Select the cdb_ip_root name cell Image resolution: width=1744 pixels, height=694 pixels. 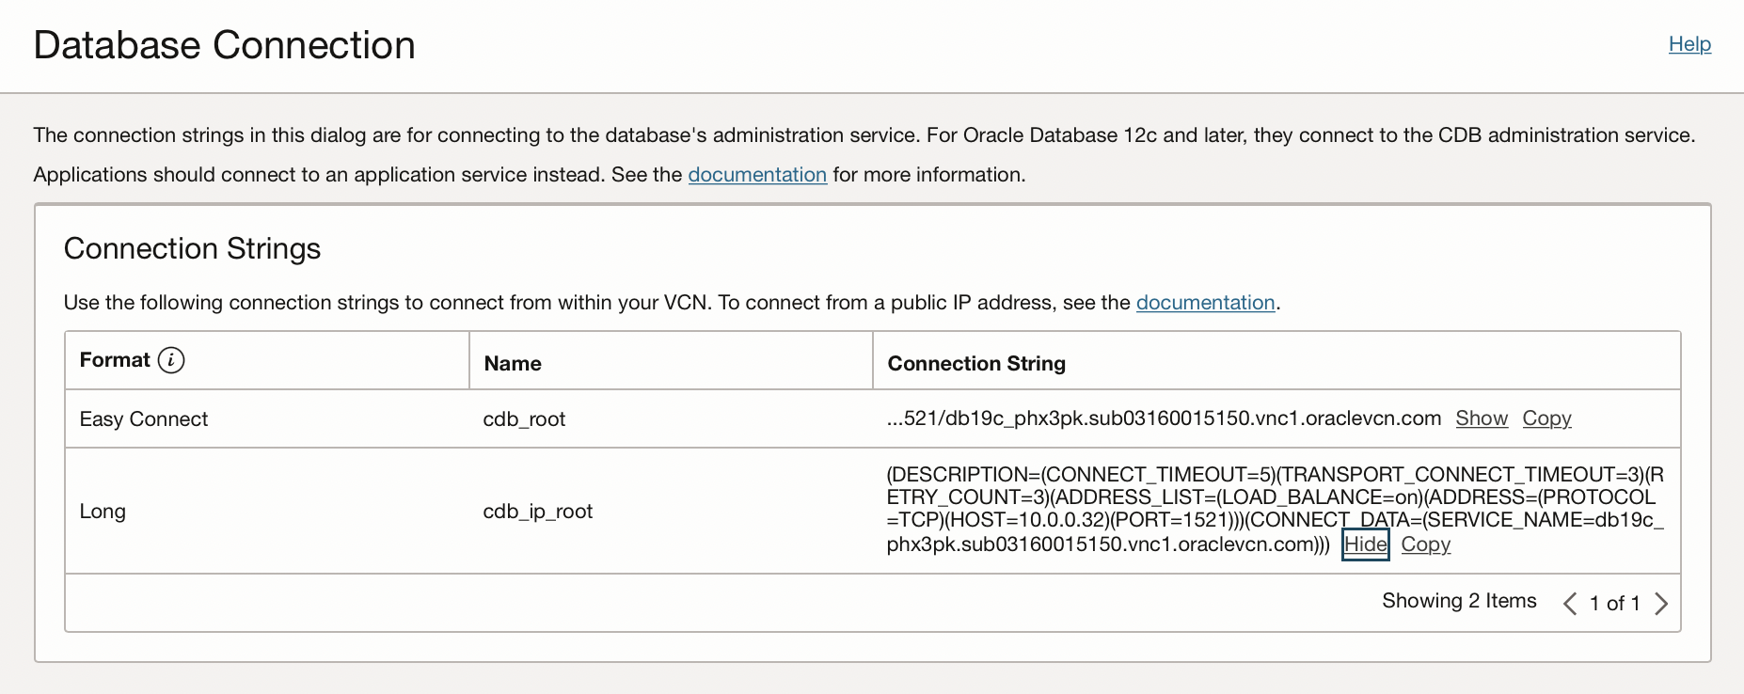(x=537, y=512)
